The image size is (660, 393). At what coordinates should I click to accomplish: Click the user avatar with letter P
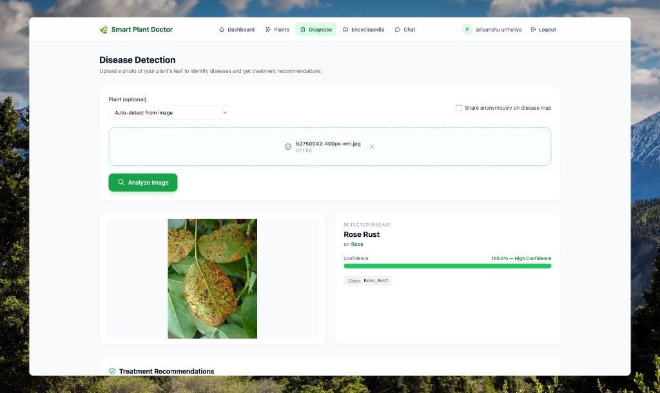[x=467, y=30]
